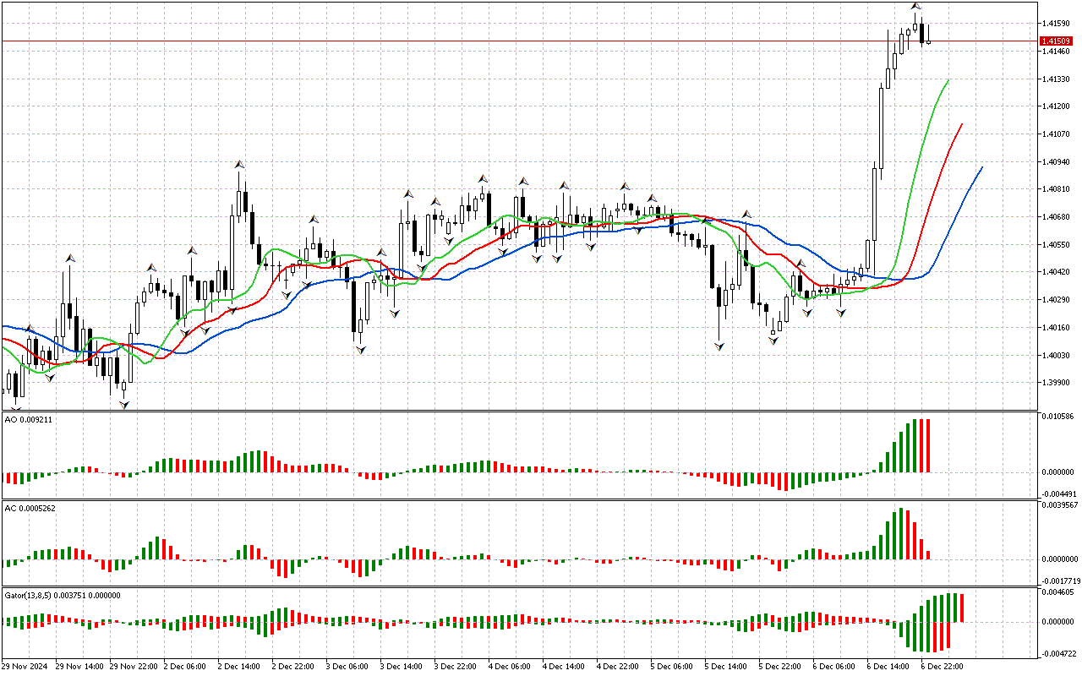
Task: Select the 1.40550 price scale value
Action: click(1055, 245)
